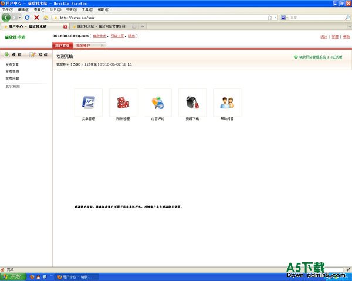Open the search engine selector dropdown
The image size is (352, 281).
pyautogui.click(x=285, y=18)
